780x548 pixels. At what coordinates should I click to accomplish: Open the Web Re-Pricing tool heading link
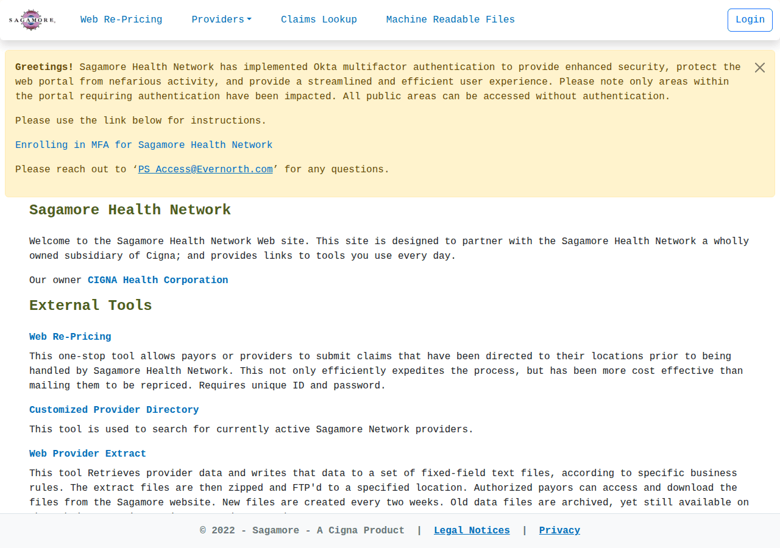click(70, 337)
